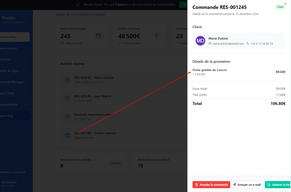Expand the Reporting section in sidebar
Screen dimensions: 291x192
coord(26,116)
